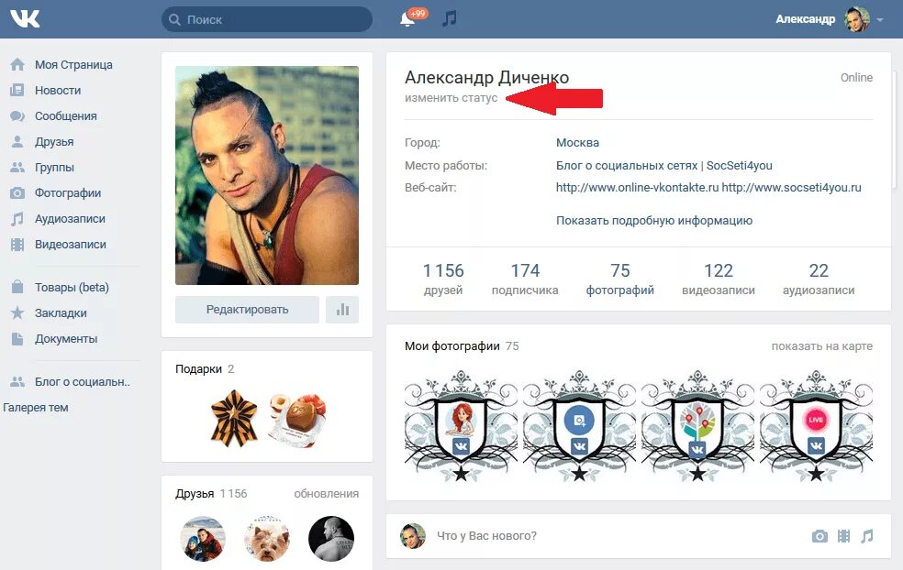
Task: Click изменить статус under the name
Action: point(451,98)
